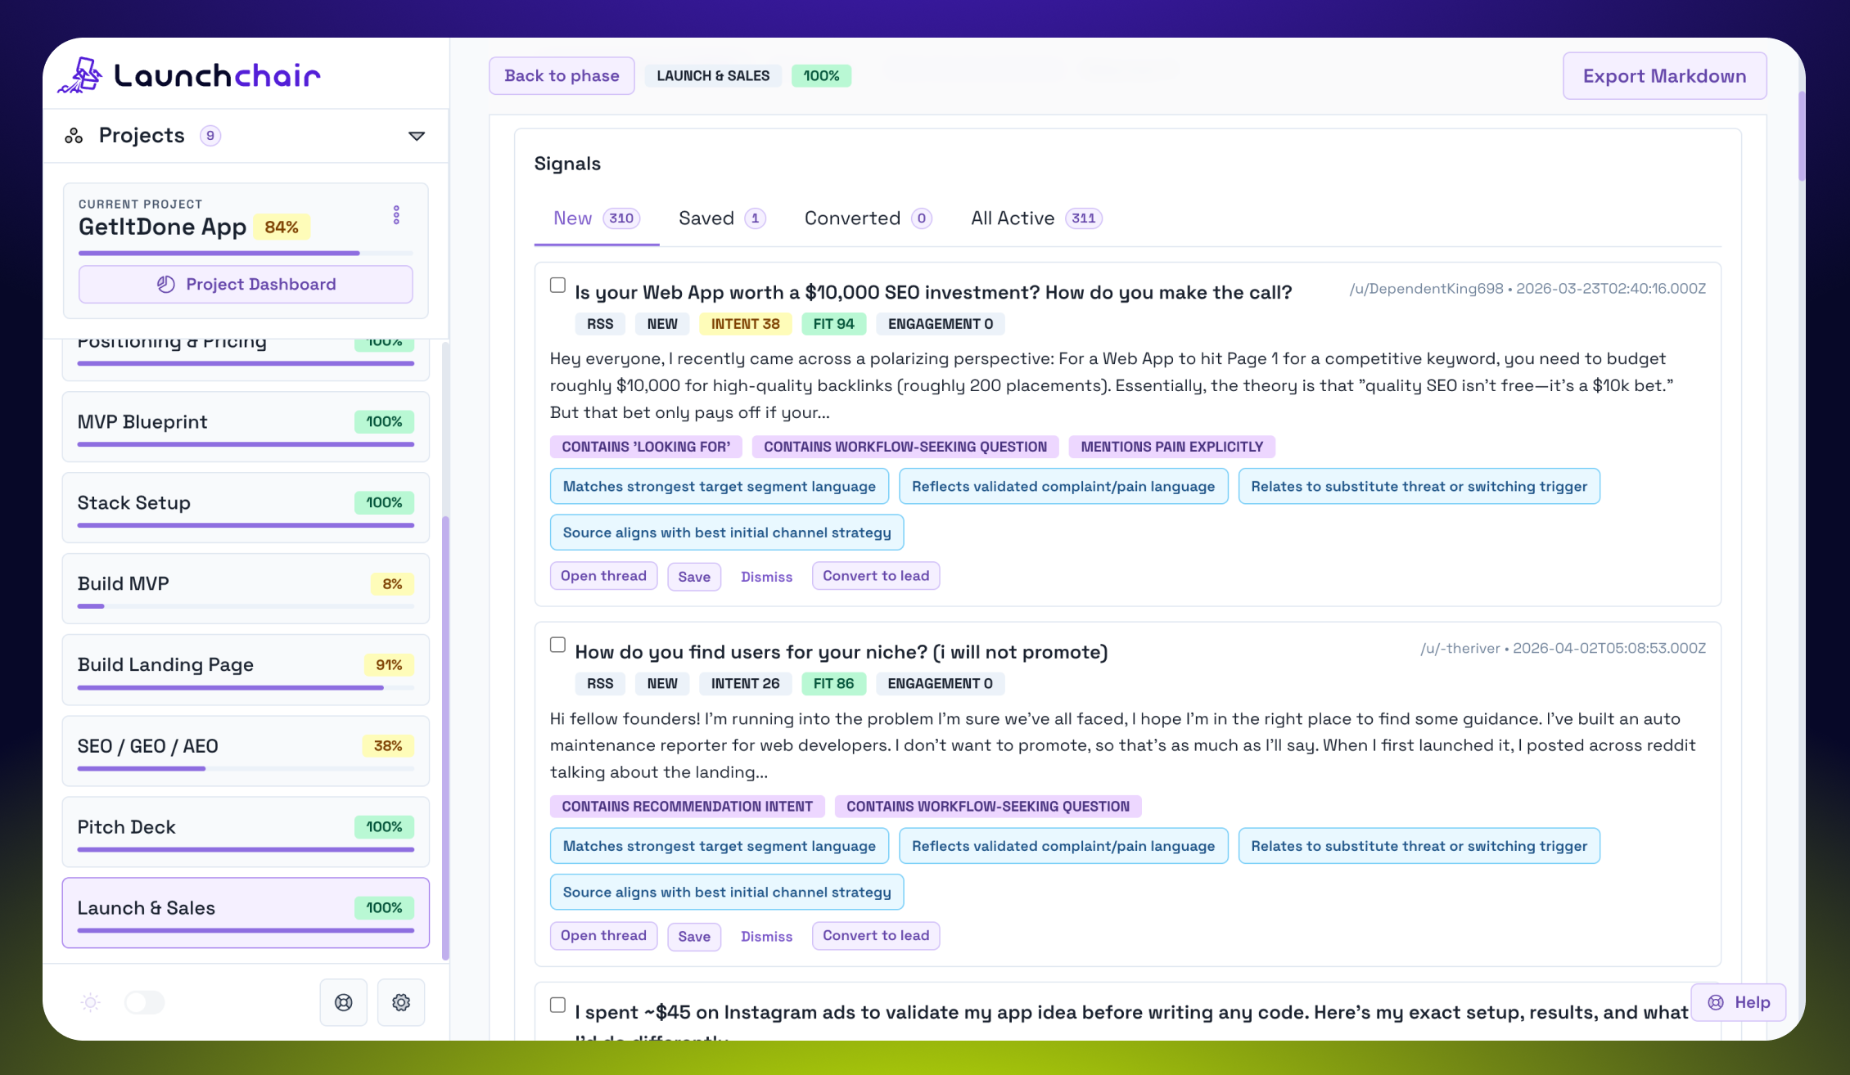
Task: Dismiss the niche users signal
Action: click(x=765, y=936)
